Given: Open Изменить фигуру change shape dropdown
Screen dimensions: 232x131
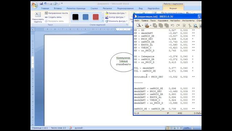Looking at the screenshot, I should pyautogui.click(x=116, y=21).
